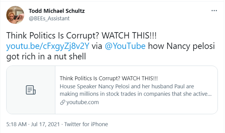This screenshot has height=133, width=225.
Task: Click the card description about Nancy Pelosi
Action: (x=136, y=90)
